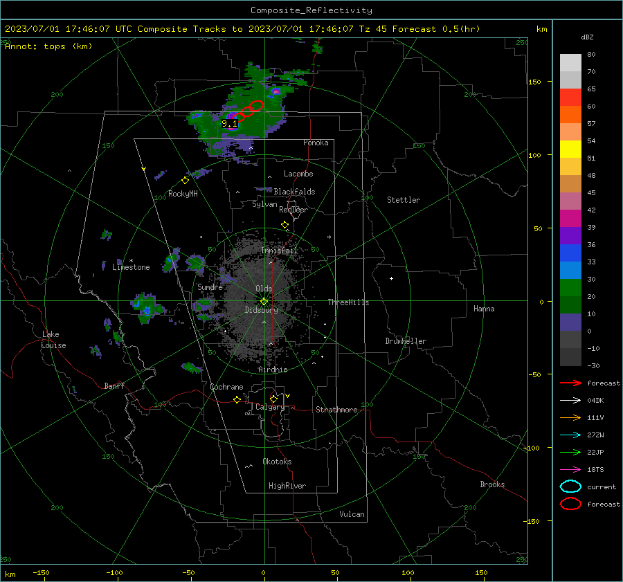Screen dimensions: 623x582
Task: Select the indigo swatch between 10 and 0 dBZ
Action: point(570,322)
